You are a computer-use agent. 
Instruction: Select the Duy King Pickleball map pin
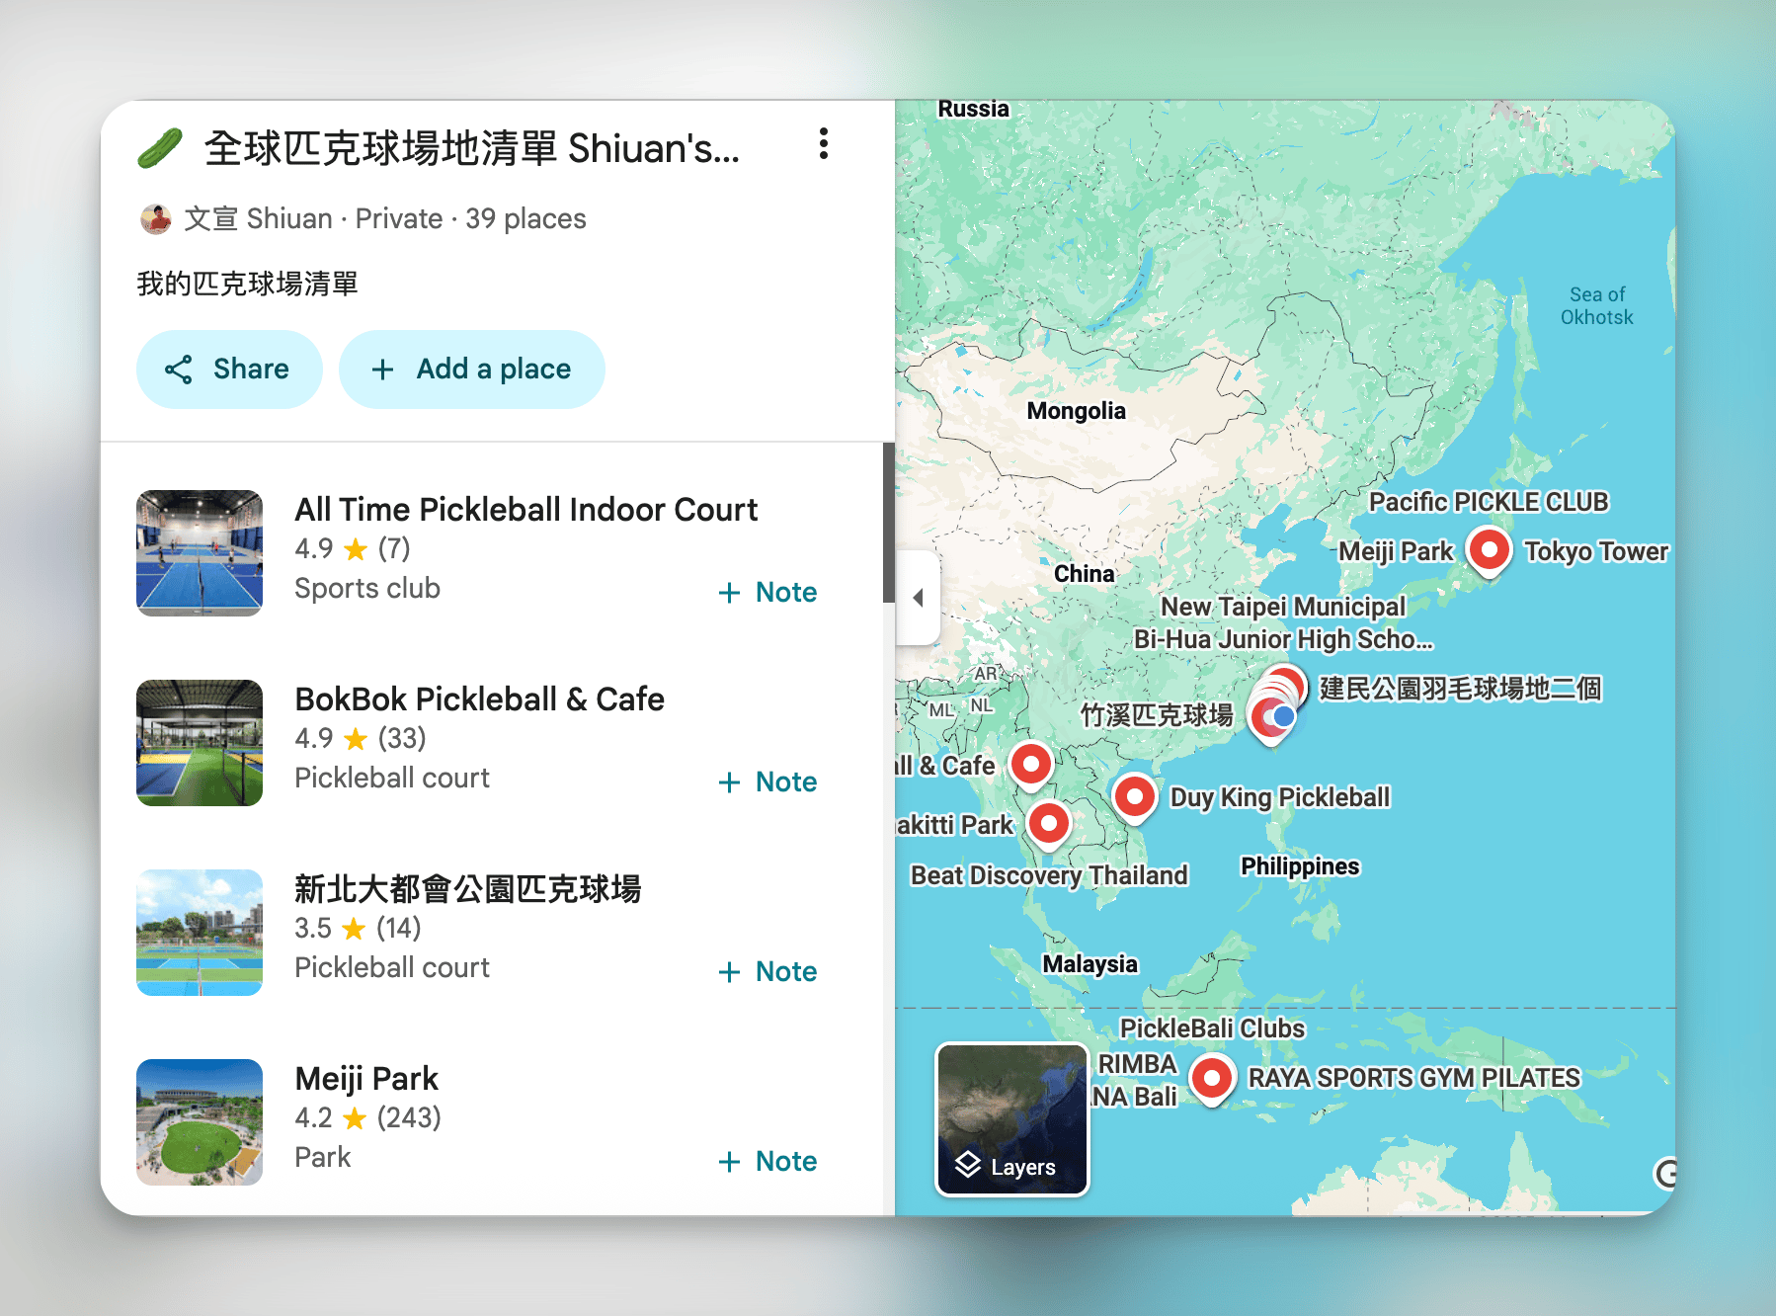point(1134,795)
